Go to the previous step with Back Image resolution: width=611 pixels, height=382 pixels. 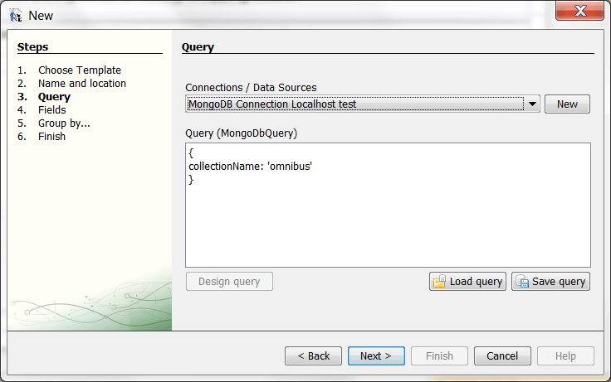(x=313, y=356)
